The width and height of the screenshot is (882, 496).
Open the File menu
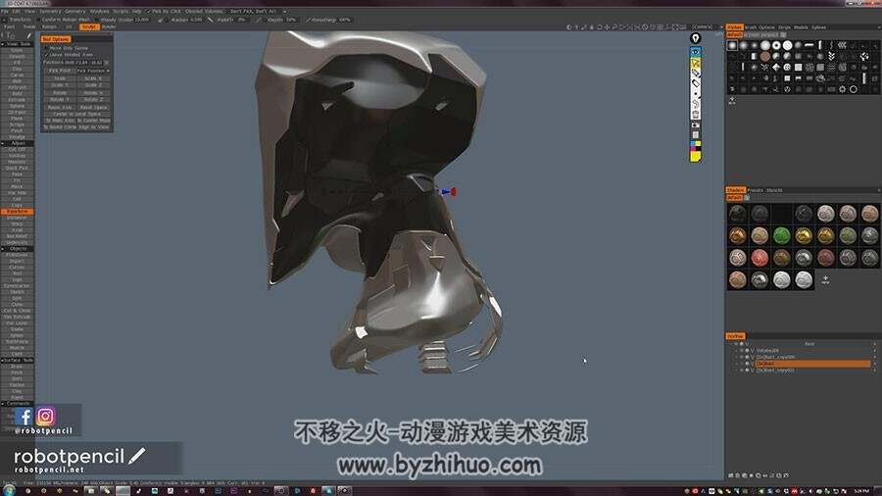(x=5, y=11)
